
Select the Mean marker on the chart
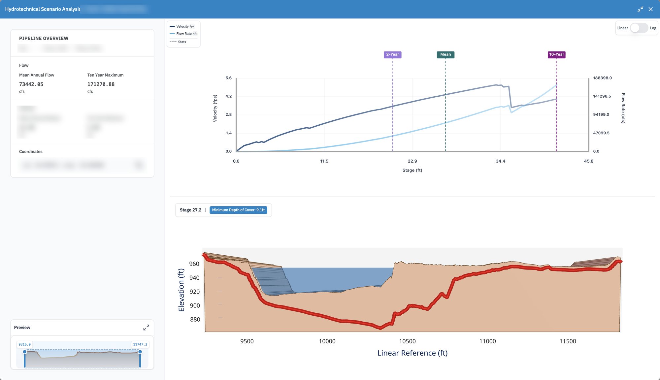point(445,55)
